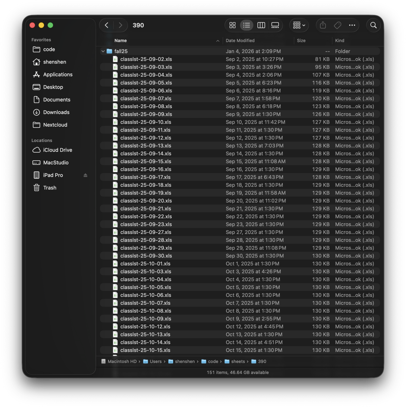Toggle sort direction arrow on Name column
This screenshot has width=406, height=407.
(218, 41)
